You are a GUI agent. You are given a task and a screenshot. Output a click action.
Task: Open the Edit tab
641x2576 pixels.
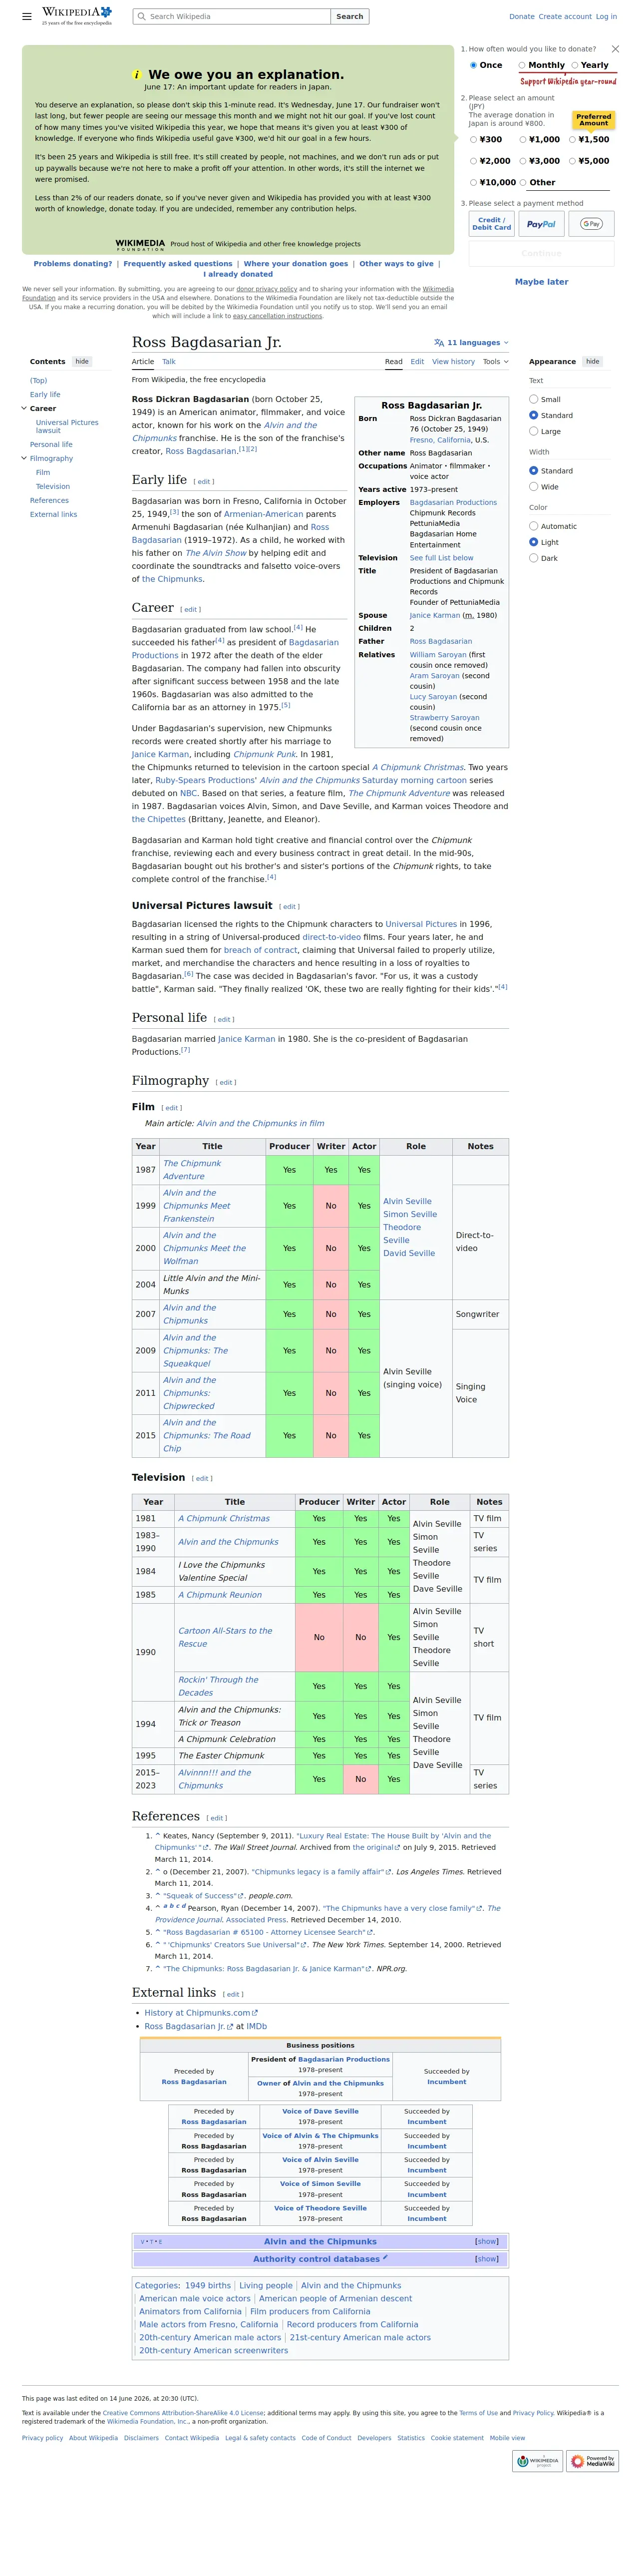click(x=417, y=362)
